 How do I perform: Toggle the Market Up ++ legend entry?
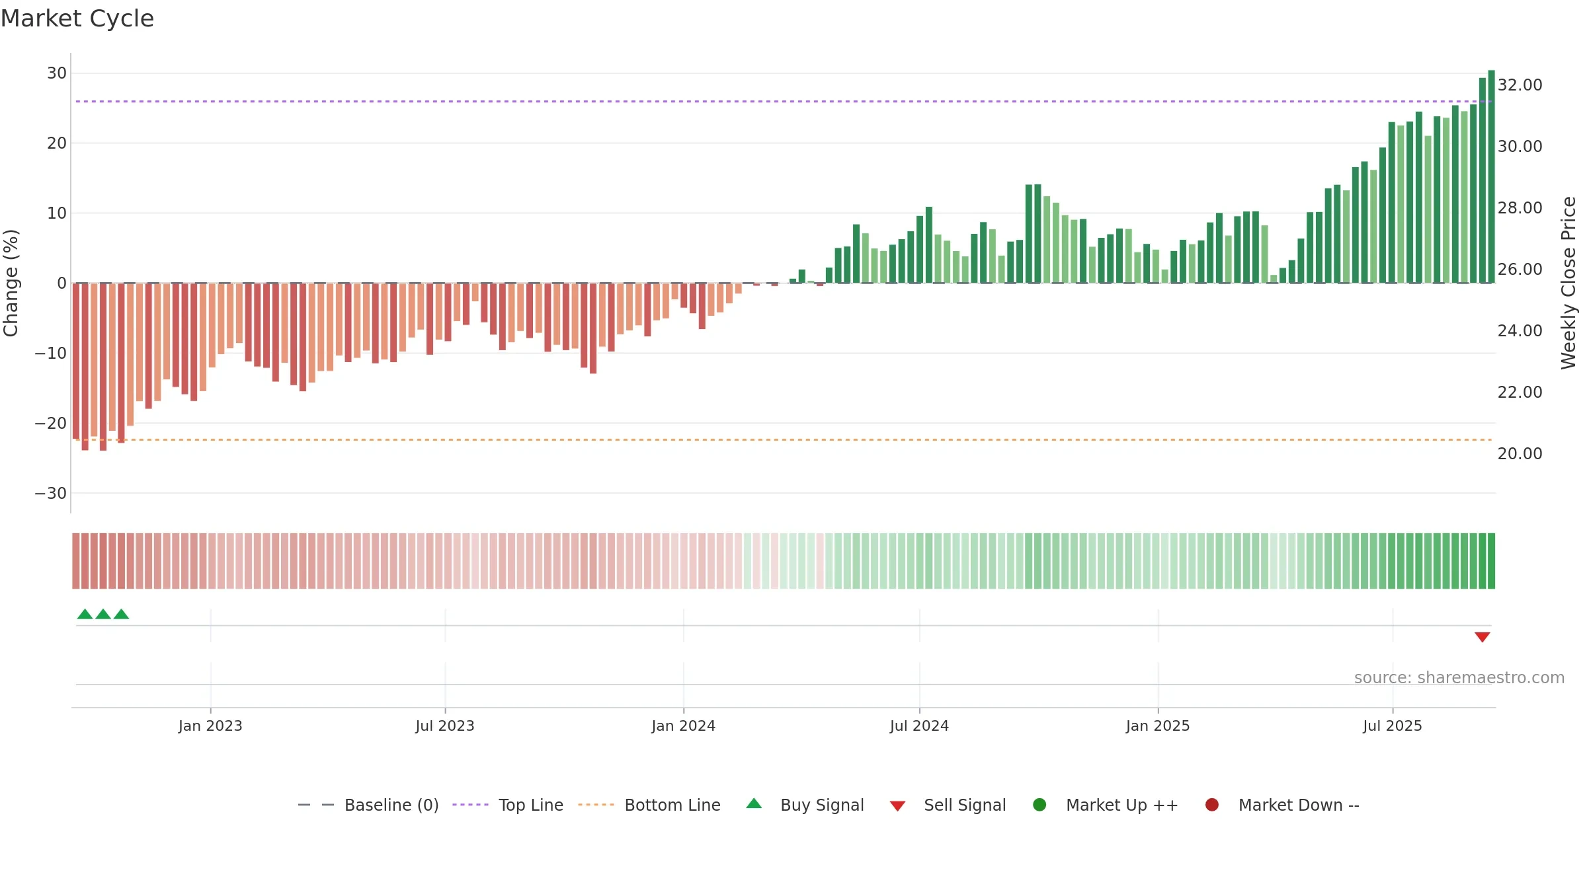click(1105, 805)
